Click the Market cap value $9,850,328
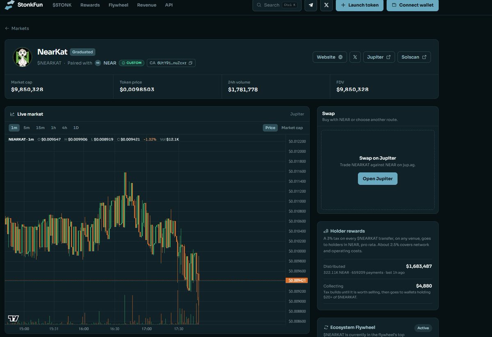 point(27,89)
